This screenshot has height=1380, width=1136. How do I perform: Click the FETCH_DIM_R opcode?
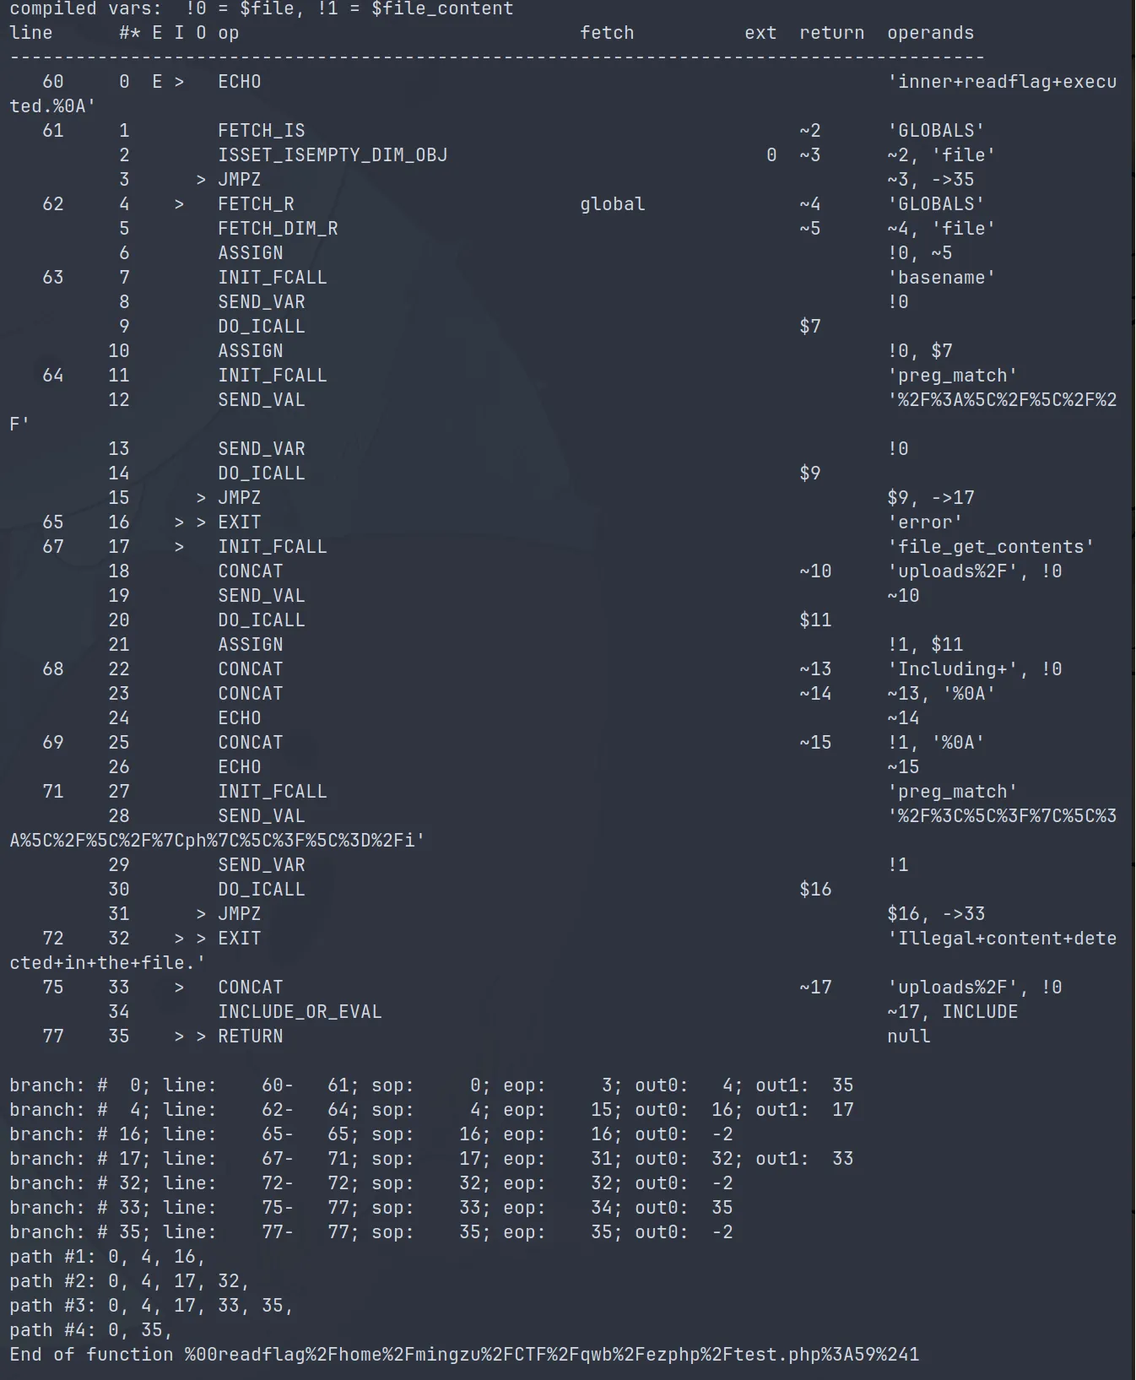point(278,229)
